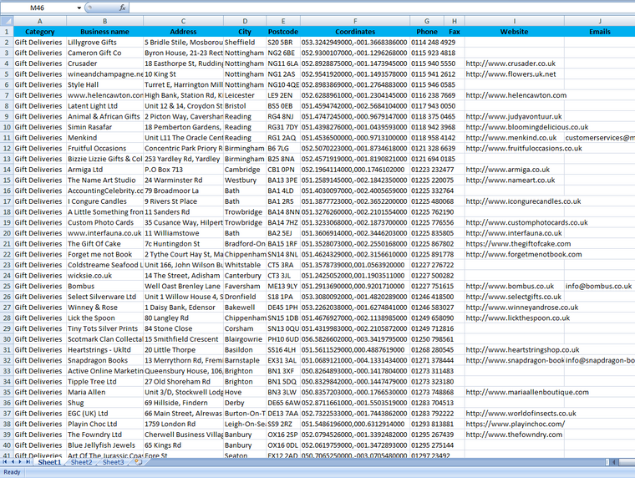Screen dimensions: 635x478
Task: Click the next sheet navigation arrow
Action: pyautogui.click(x=20, y=462)
